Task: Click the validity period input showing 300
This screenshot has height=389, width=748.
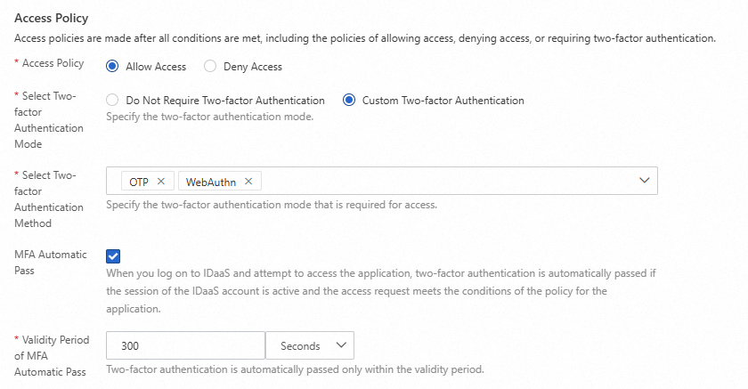Action: tap(185, 345)
